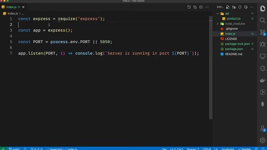Open the notifications bell in the status bar
The height and width of the screenshot is (150, 267).
click(x=263, y=149)
